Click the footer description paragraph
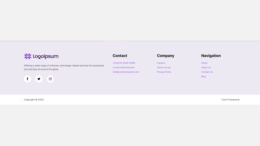Viewport: 260px width, 146px height. 64,67
